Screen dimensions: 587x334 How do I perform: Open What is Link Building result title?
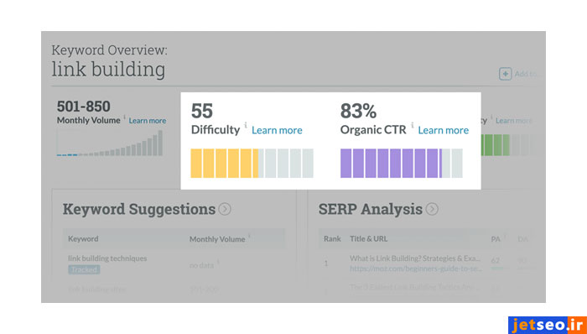pos(415,258)
